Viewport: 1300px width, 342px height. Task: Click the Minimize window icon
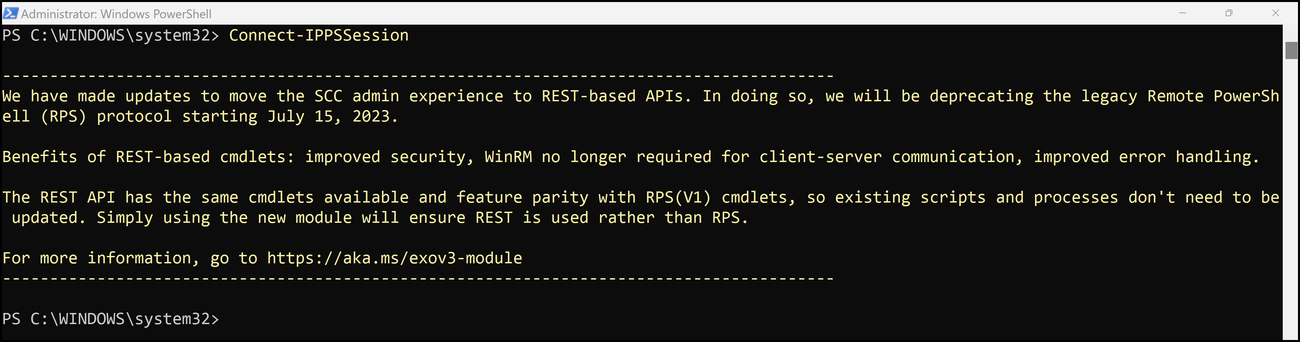tap(1183, 13)
